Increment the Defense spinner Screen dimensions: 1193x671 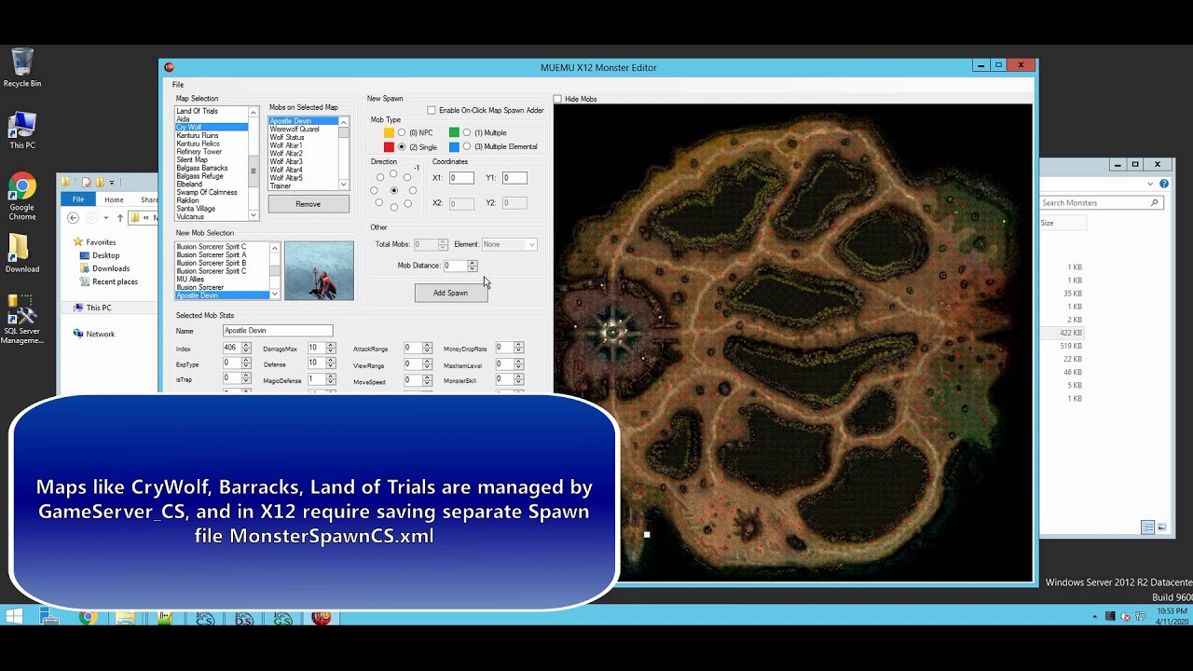330,361
